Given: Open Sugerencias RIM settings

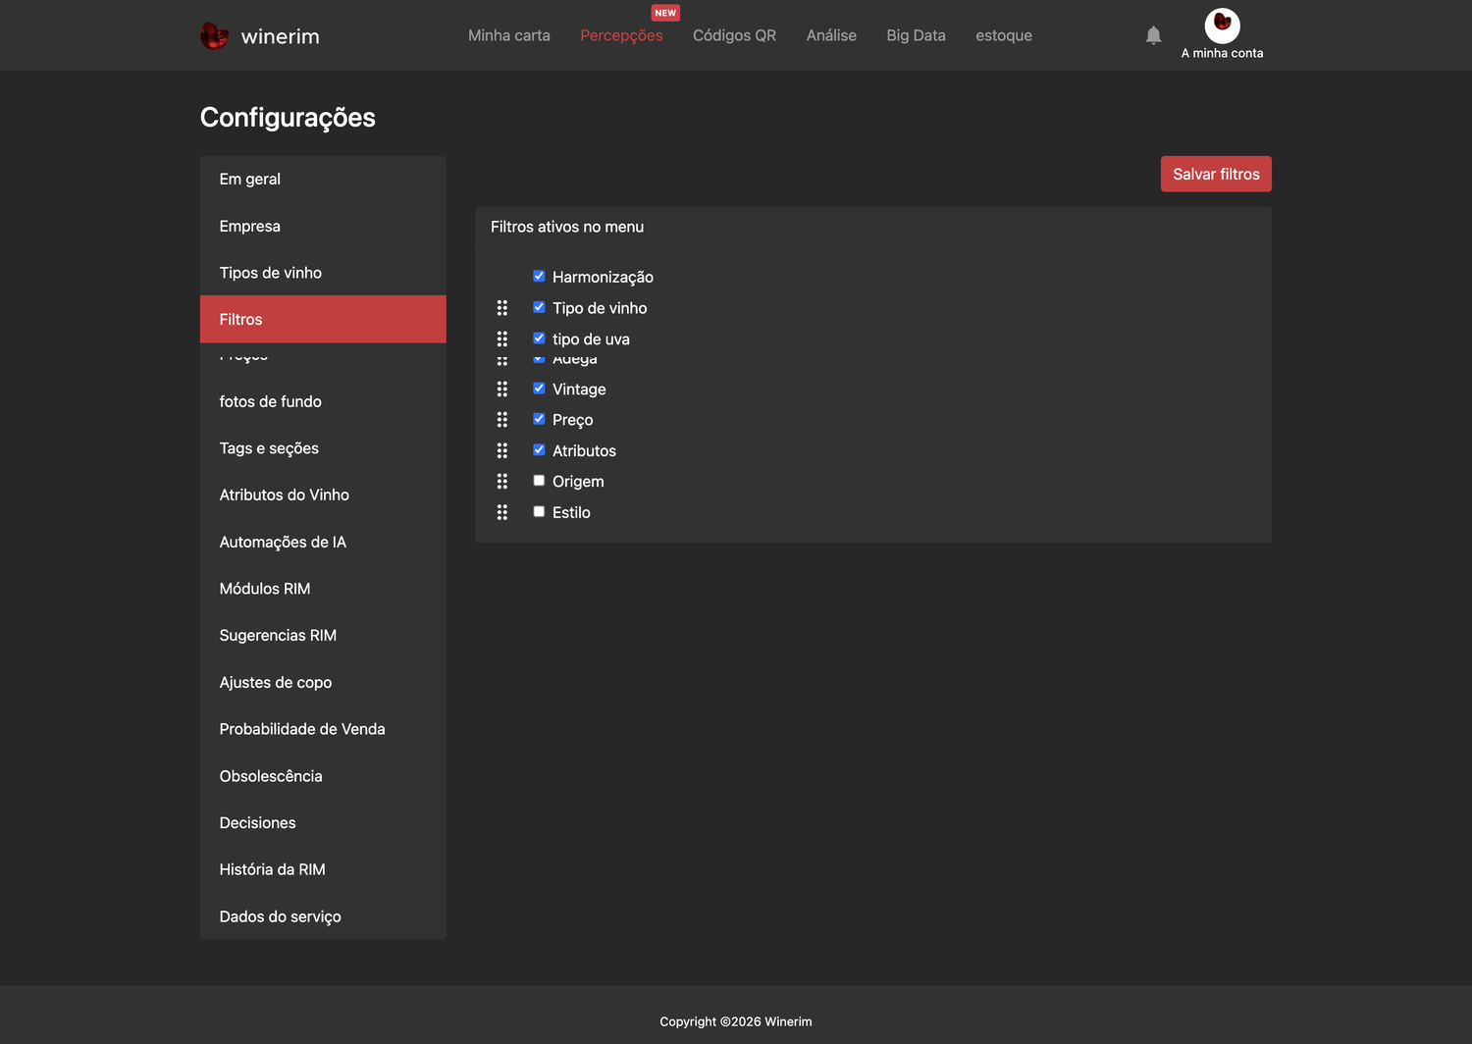Looking at the screenshot, I should [x=323, y=636].
